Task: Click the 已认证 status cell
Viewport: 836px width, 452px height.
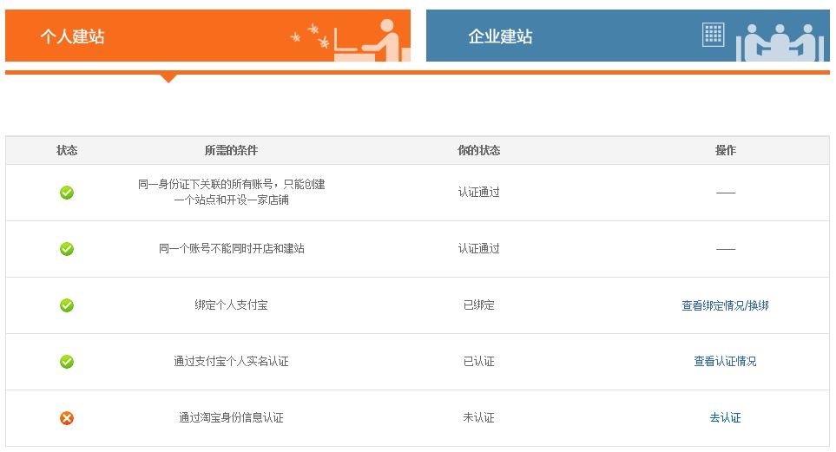Action: click(479, 362)
